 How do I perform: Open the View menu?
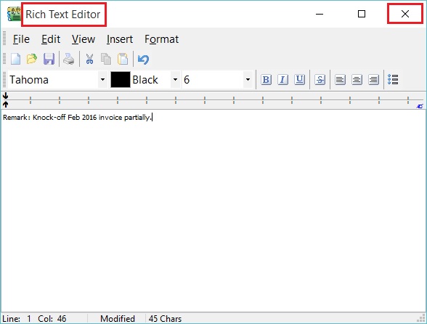coord(84,39)
